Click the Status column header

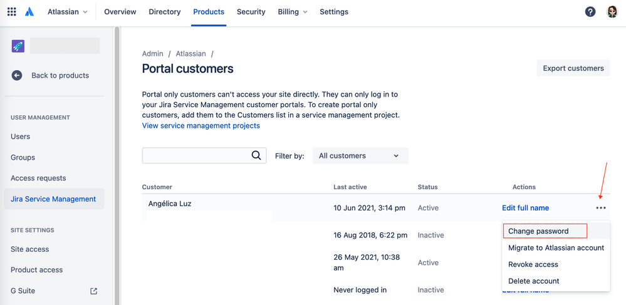coord(427,187)
